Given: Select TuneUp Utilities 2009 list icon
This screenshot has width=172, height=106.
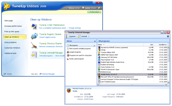Looking at the screenshot, I should tap(99, 52).
